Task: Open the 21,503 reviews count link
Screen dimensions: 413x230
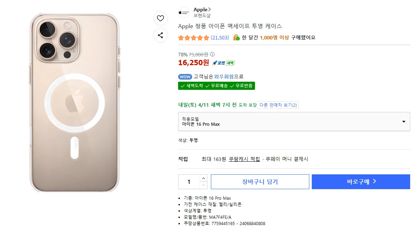Action: 220,38
